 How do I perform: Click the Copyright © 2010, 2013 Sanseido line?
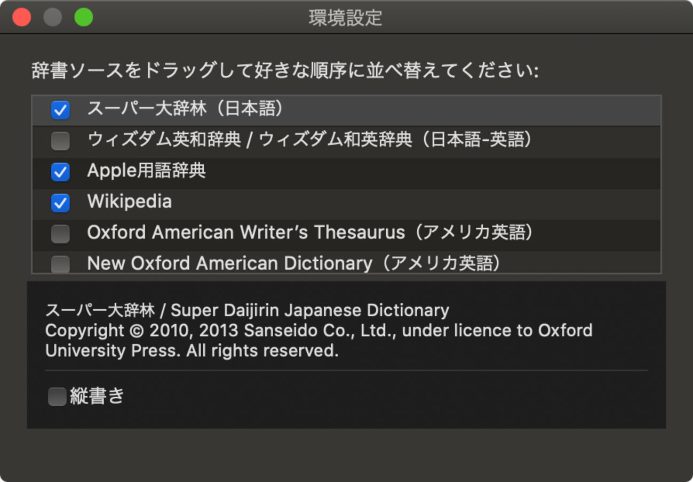click(x=319, y=331)
